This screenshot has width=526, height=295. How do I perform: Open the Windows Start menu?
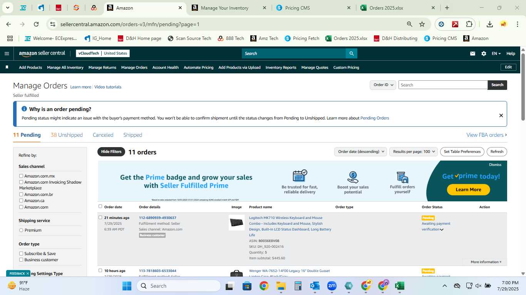(127, 286)
